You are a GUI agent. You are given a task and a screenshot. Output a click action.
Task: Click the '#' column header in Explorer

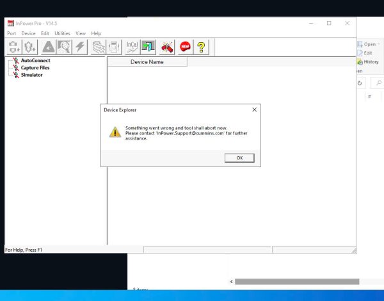[x=369, y=96]
